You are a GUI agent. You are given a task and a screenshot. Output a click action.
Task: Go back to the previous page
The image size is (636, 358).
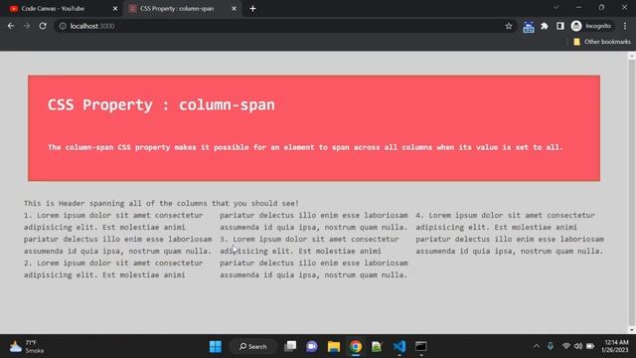11,26
